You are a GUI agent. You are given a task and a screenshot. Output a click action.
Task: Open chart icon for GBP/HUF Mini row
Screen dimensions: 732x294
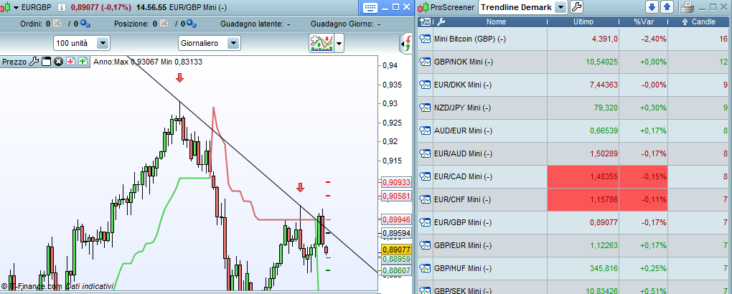426,268
